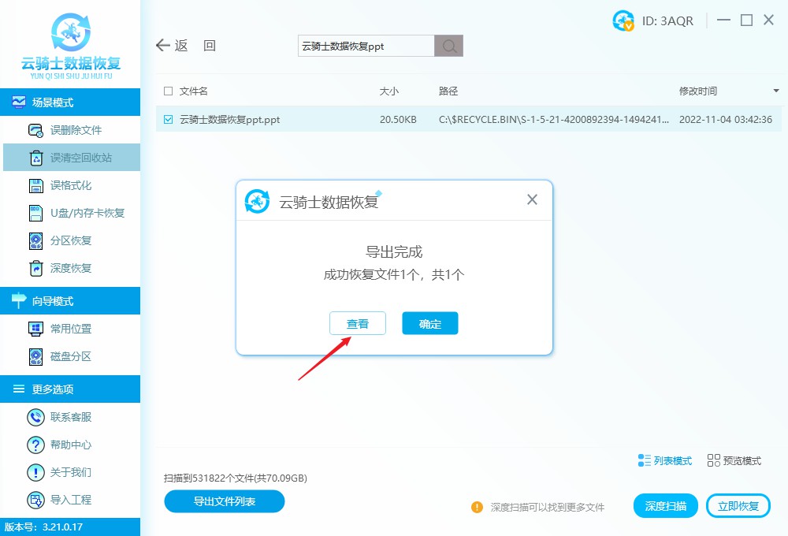788x536 pixels.
Task: Click the orange warning icon near 深度扫描
Action: [x=477, y=507]
